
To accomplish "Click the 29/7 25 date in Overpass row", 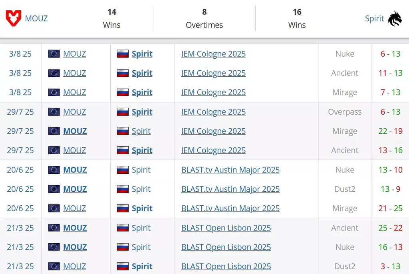I will (20, 112).
